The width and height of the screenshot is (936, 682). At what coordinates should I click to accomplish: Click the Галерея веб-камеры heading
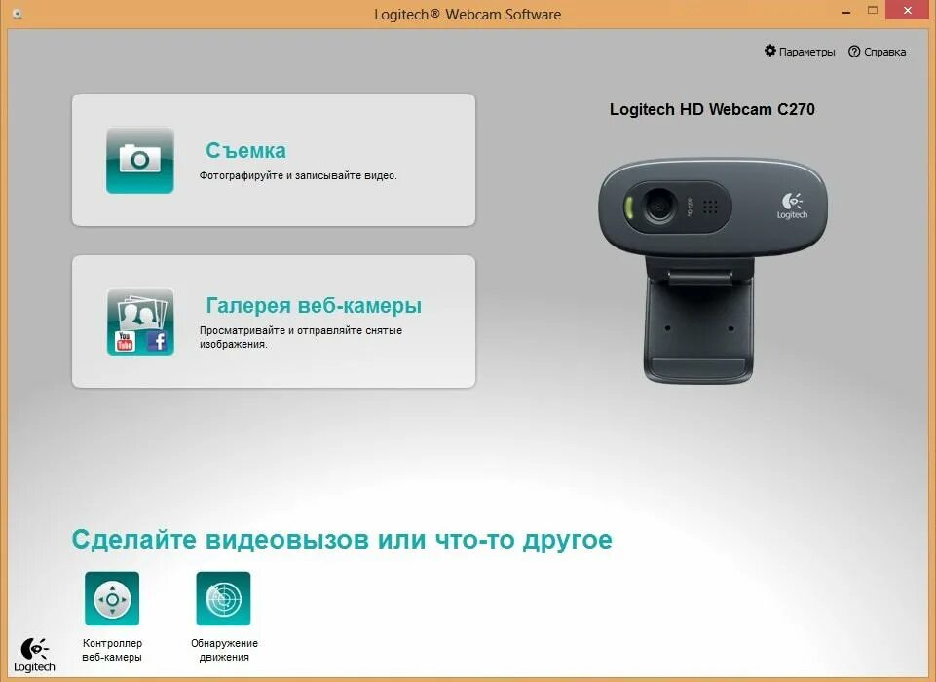click(x=314, y=305)
